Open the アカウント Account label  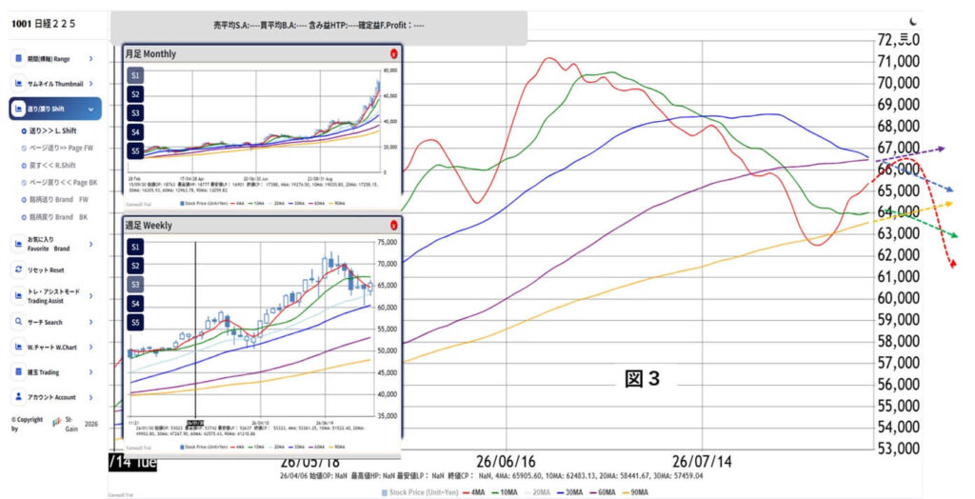[51, 397]
